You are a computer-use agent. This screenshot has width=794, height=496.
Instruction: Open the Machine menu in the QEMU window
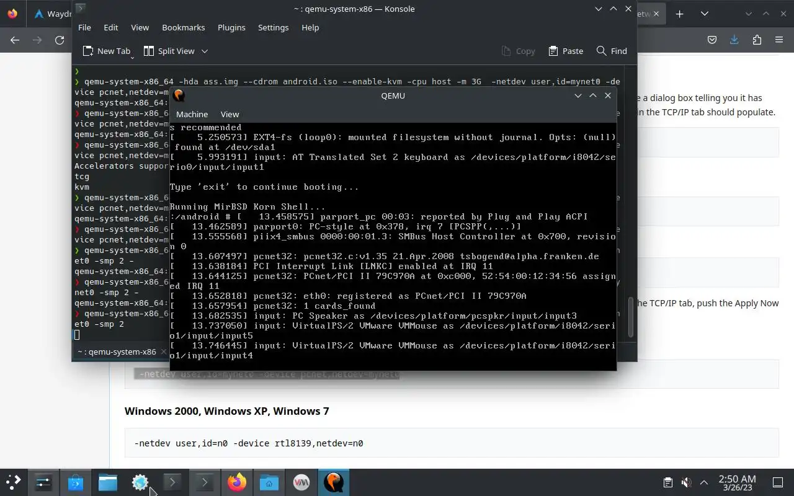click(192, 114)
